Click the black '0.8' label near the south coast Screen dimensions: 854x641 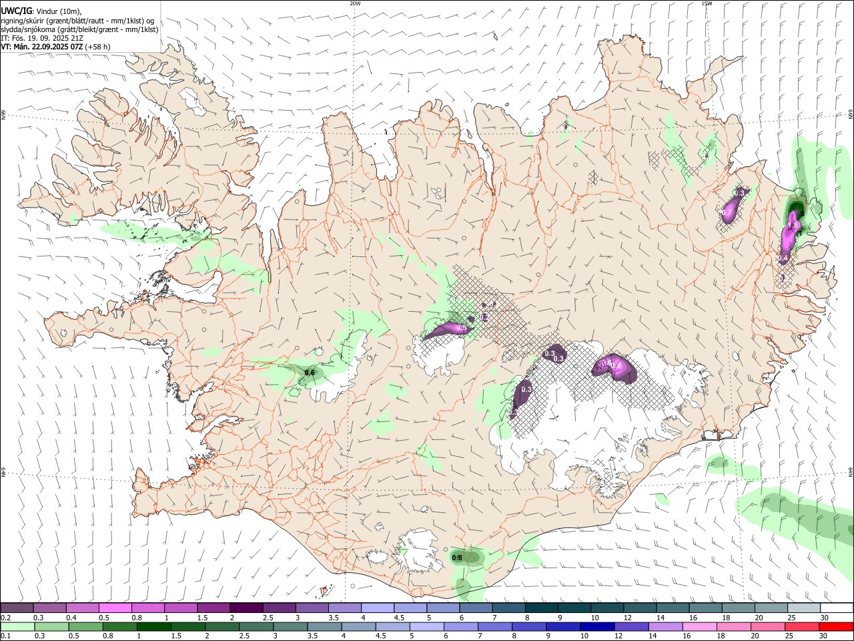tap(457, 558)
